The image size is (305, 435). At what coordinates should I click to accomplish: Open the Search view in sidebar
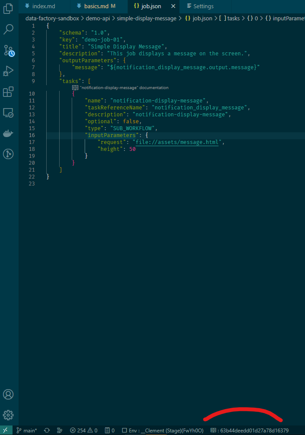point(9,29)
